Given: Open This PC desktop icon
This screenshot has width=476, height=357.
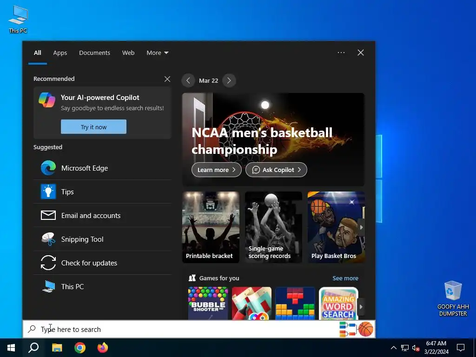Looking at the screenshot, I should click(18, 20).
